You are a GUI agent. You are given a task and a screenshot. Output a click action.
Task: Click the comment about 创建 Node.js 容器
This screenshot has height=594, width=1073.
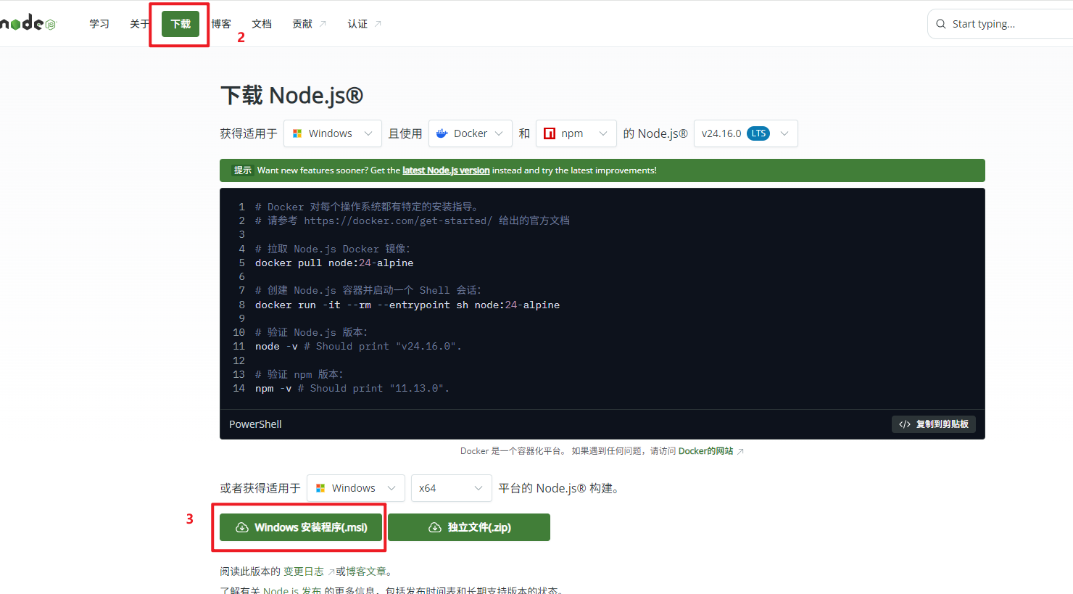click(368, 291)
